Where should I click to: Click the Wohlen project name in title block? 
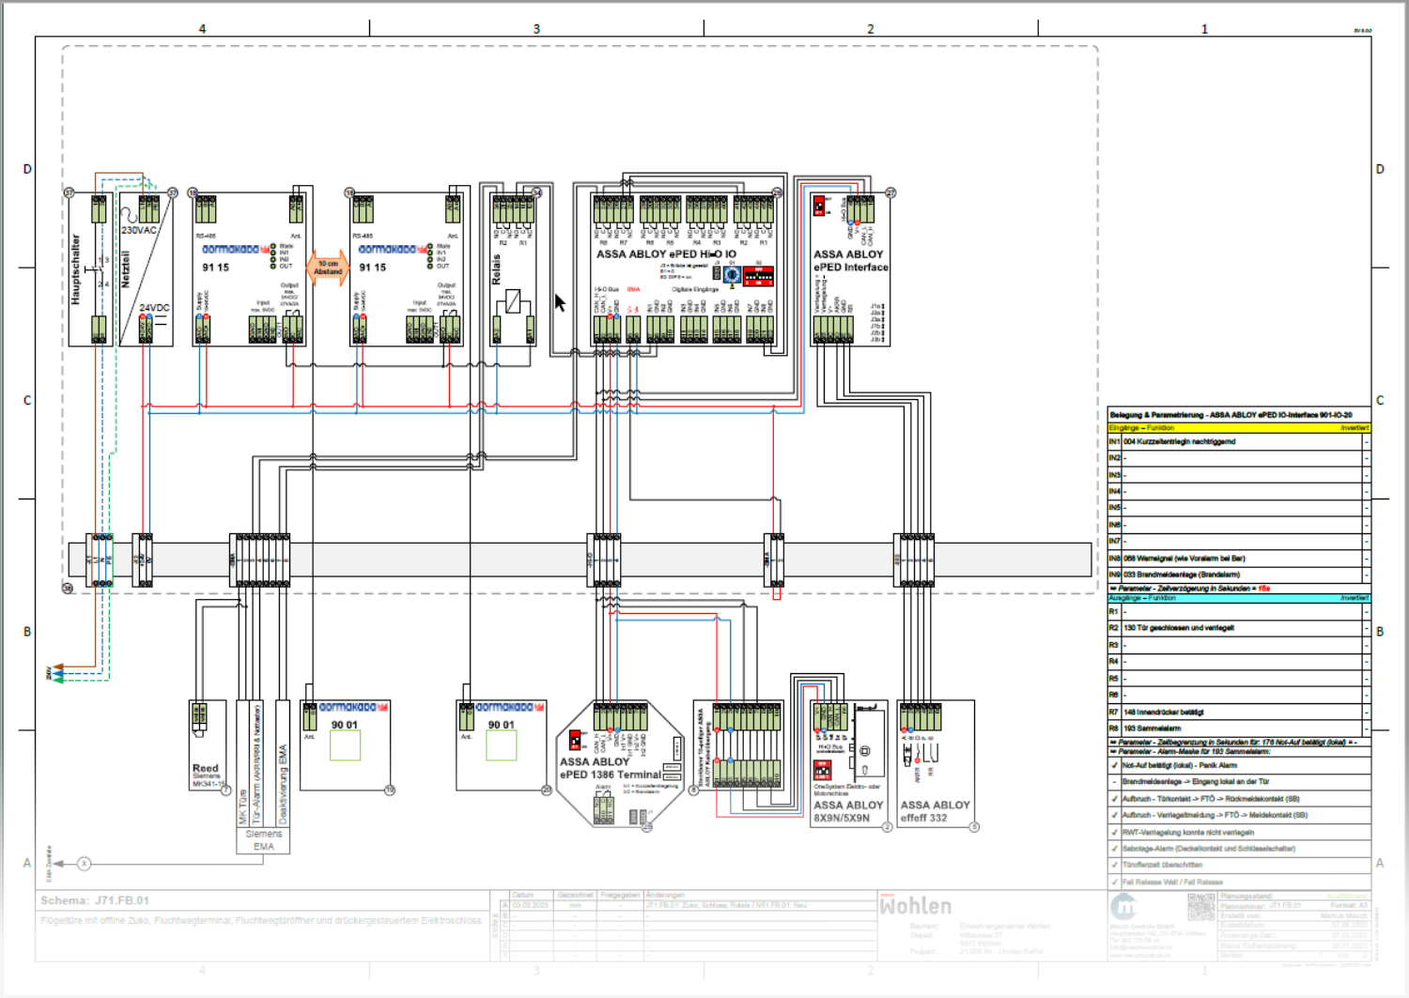(x=916, y=906)
